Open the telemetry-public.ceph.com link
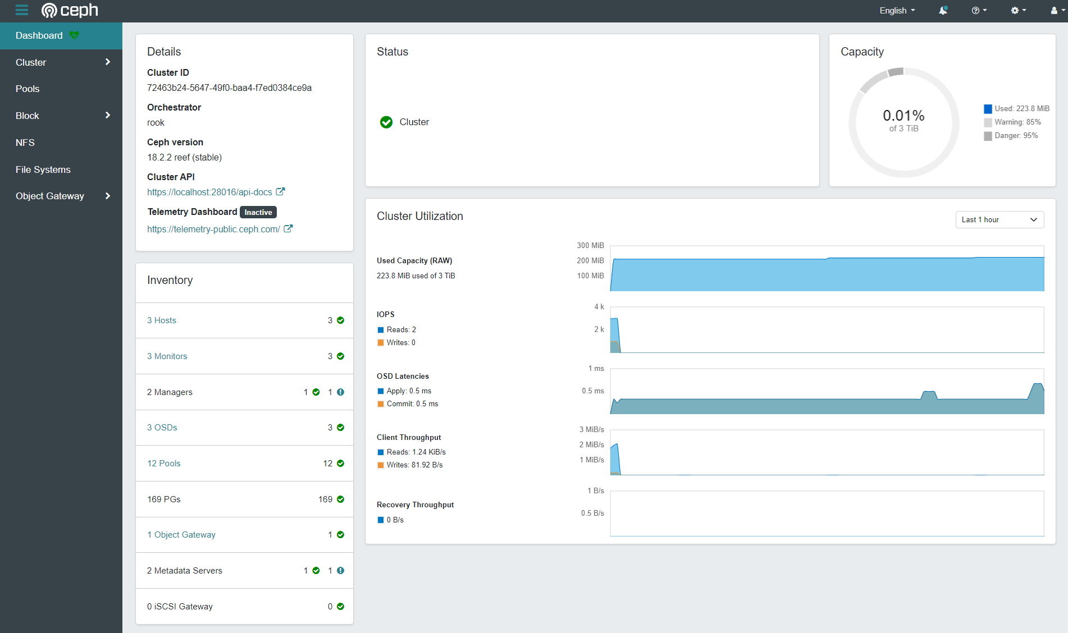The image size is (1068, 633). (213, 229)
